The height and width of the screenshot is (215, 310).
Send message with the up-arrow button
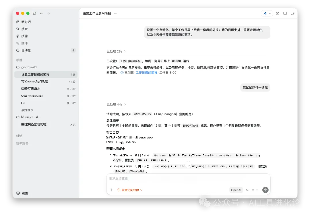265,190
